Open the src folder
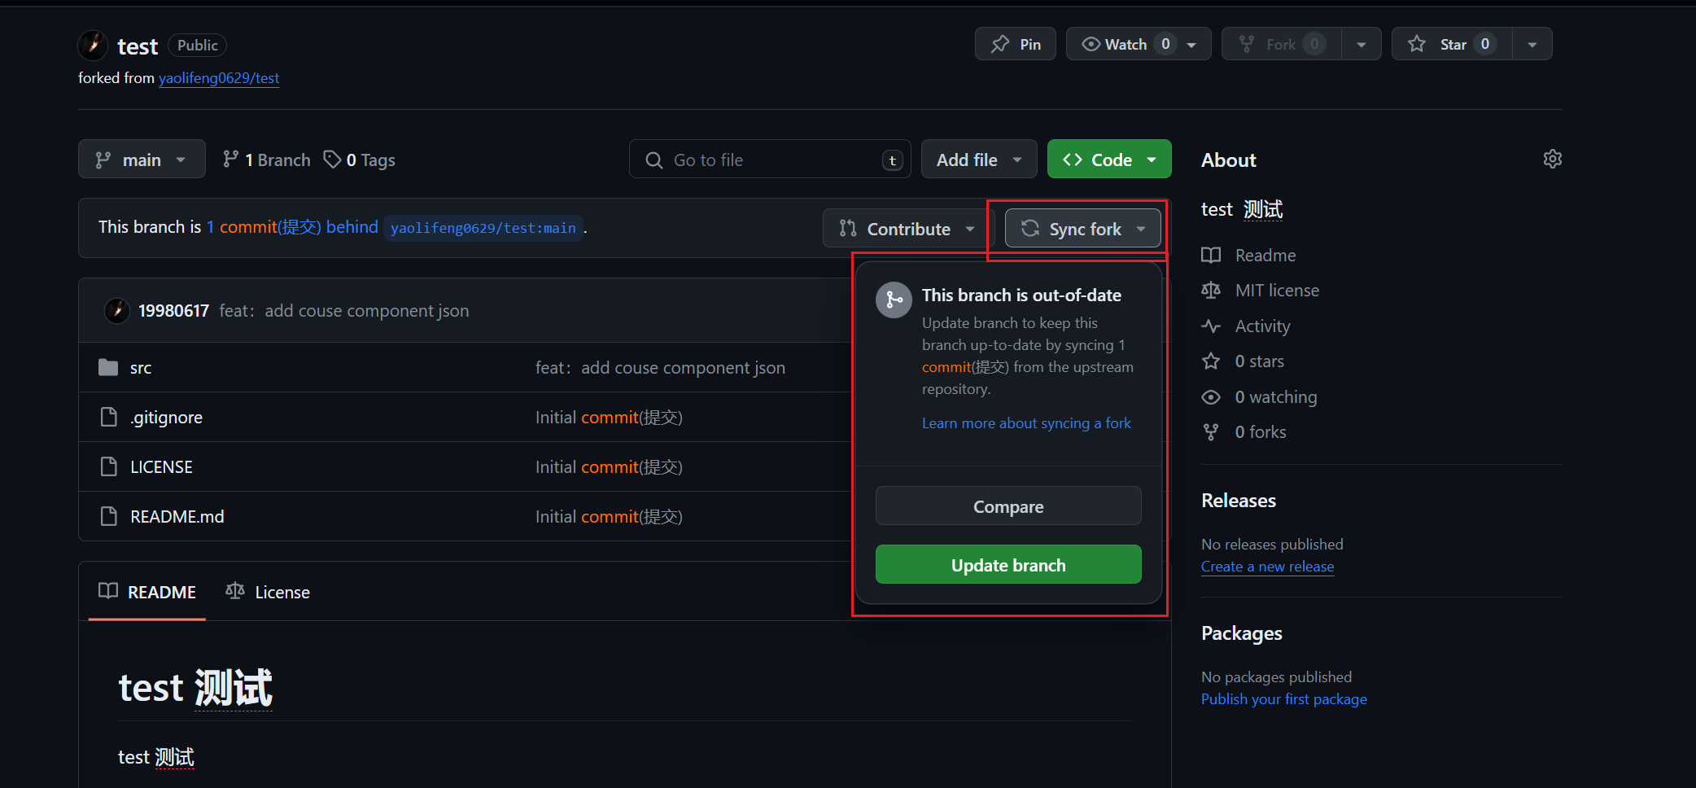 click(141, 368)
